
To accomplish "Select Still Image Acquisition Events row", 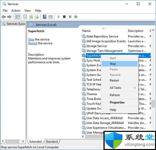I will point(116,41).
